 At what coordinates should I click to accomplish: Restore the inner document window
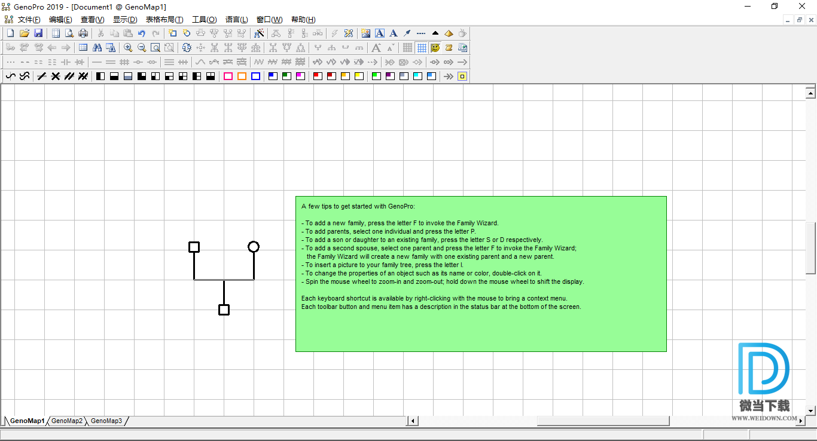[800, 20]
